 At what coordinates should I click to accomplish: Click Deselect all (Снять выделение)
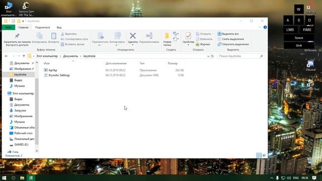(231, 39)
